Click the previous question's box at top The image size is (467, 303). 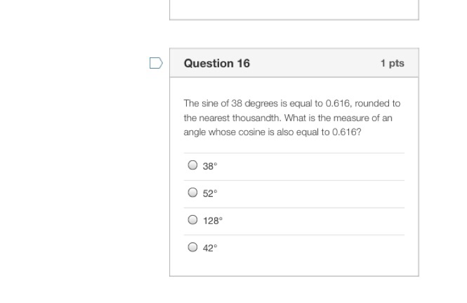[x=293, y=9]
